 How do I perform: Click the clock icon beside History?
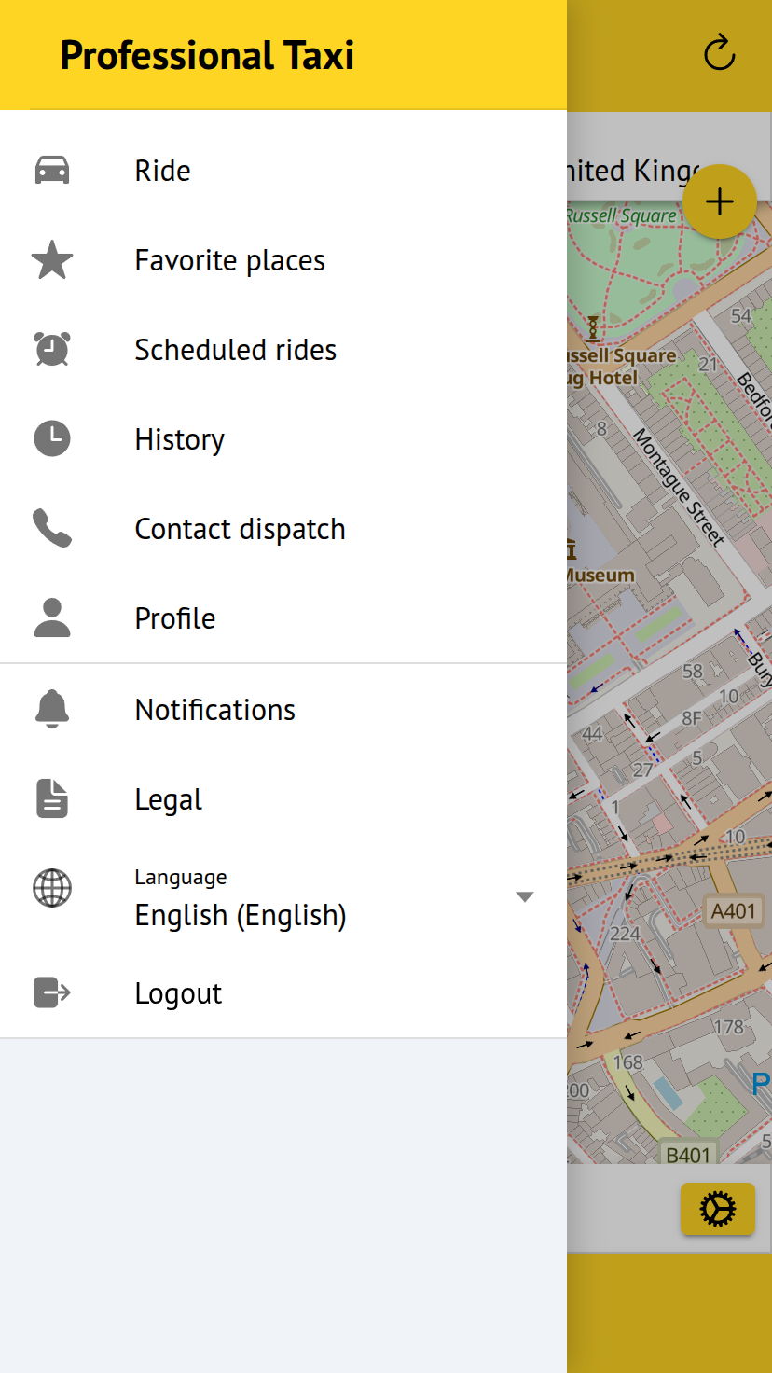52,439
